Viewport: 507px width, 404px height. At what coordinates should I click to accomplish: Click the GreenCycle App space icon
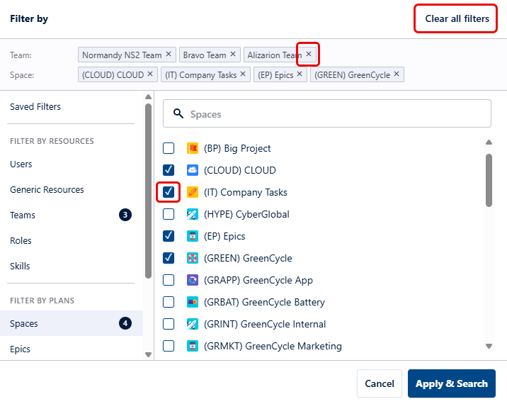point(193,280)
